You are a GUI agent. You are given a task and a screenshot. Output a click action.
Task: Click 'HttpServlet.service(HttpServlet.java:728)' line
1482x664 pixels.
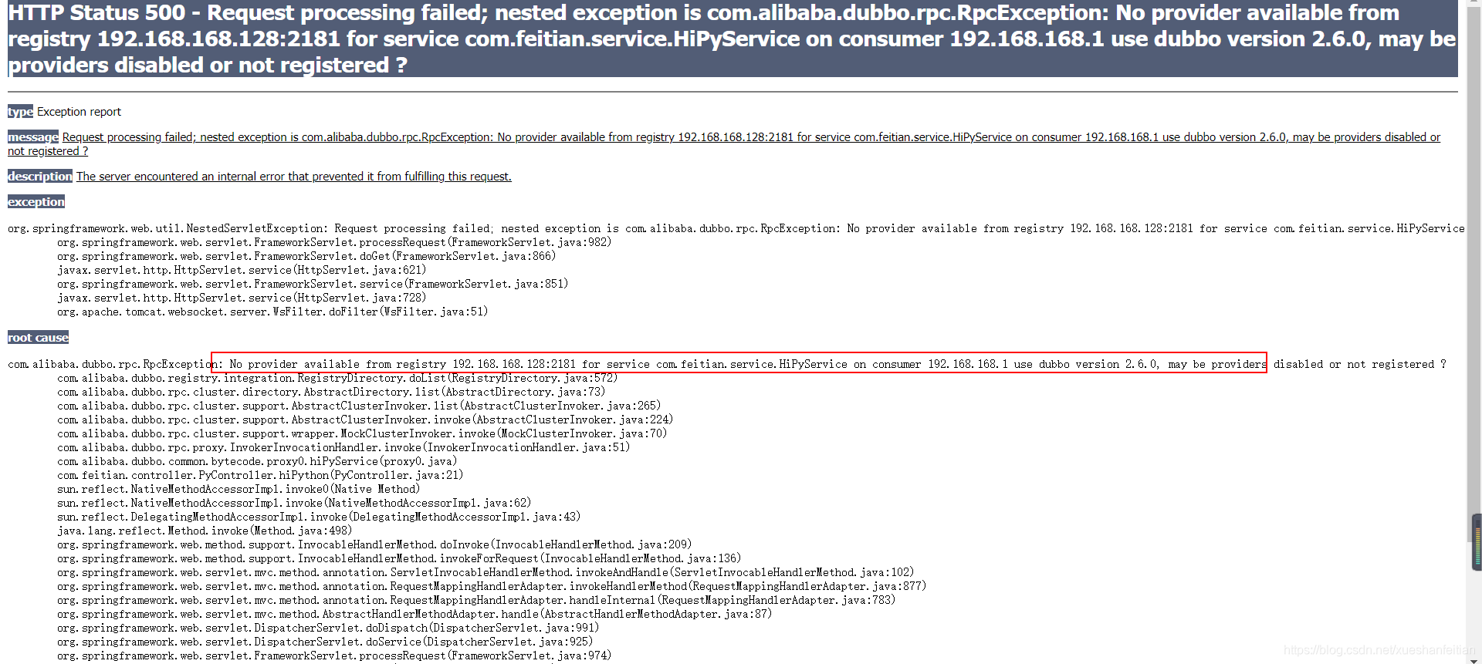tap(242, 298)
